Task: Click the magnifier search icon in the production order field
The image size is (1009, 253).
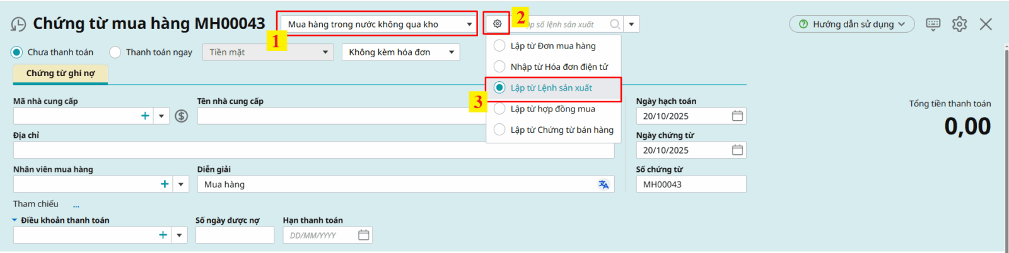Action: (x=615, y=24)
